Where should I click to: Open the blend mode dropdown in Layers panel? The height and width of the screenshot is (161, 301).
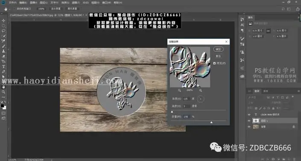click(x=258, y=103)
